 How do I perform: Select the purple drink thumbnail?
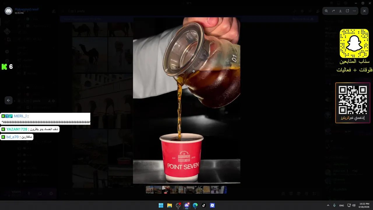215,190
